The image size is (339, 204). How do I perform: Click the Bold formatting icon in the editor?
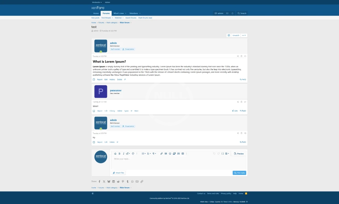pos(119,154)
